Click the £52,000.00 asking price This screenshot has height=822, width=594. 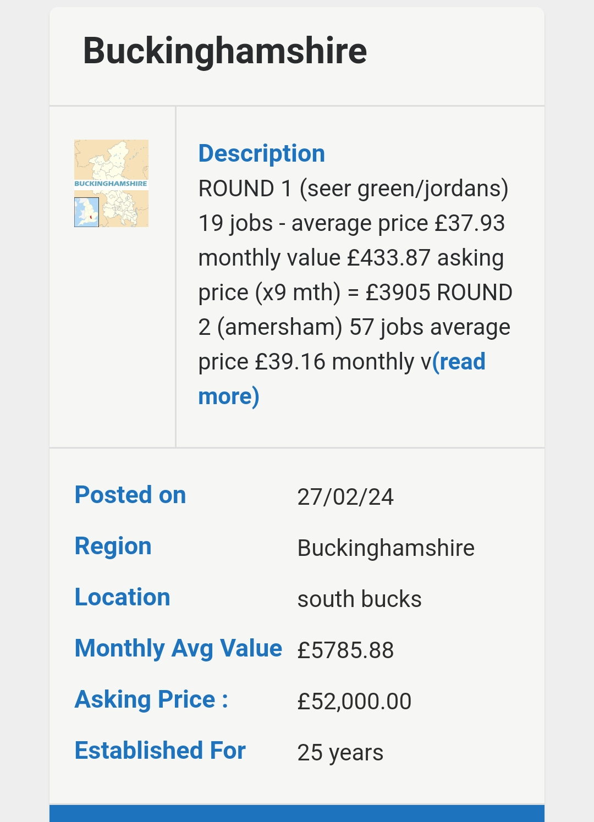click(x=354, y=702)
